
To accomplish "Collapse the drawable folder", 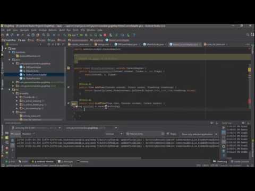I will (13, 93).
